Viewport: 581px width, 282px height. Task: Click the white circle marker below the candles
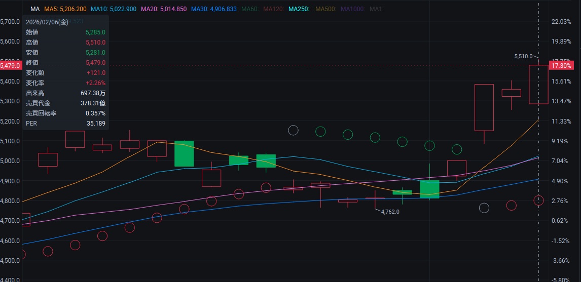[x=484, y=208]
